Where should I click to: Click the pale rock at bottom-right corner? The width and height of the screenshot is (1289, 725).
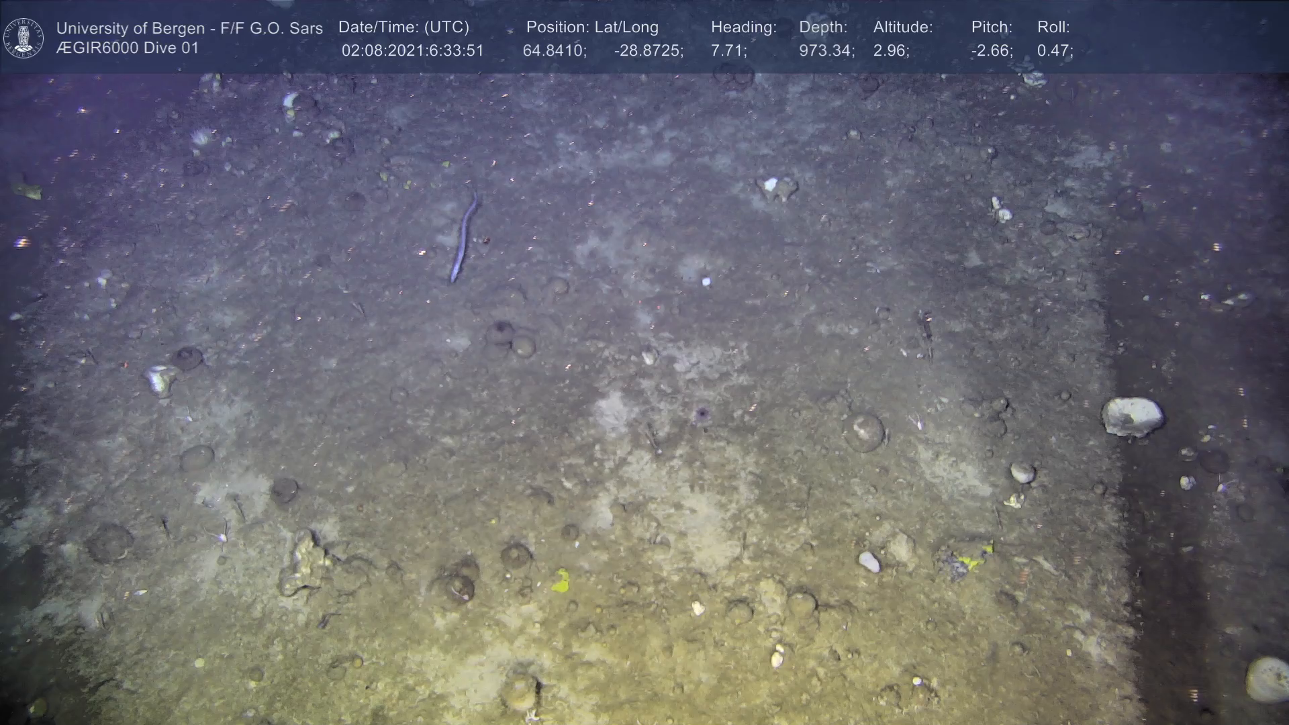1268,679
